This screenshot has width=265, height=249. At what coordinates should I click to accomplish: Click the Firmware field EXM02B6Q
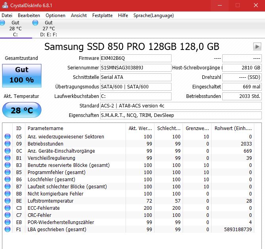pyautogui.click(x=136, y=58)
